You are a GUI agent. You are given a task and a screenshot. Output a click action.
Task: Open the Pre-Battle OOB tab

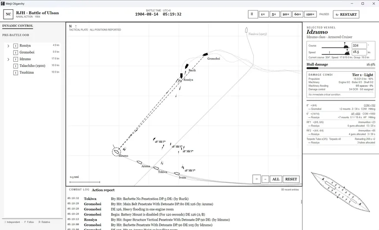(x=16, y=35)
